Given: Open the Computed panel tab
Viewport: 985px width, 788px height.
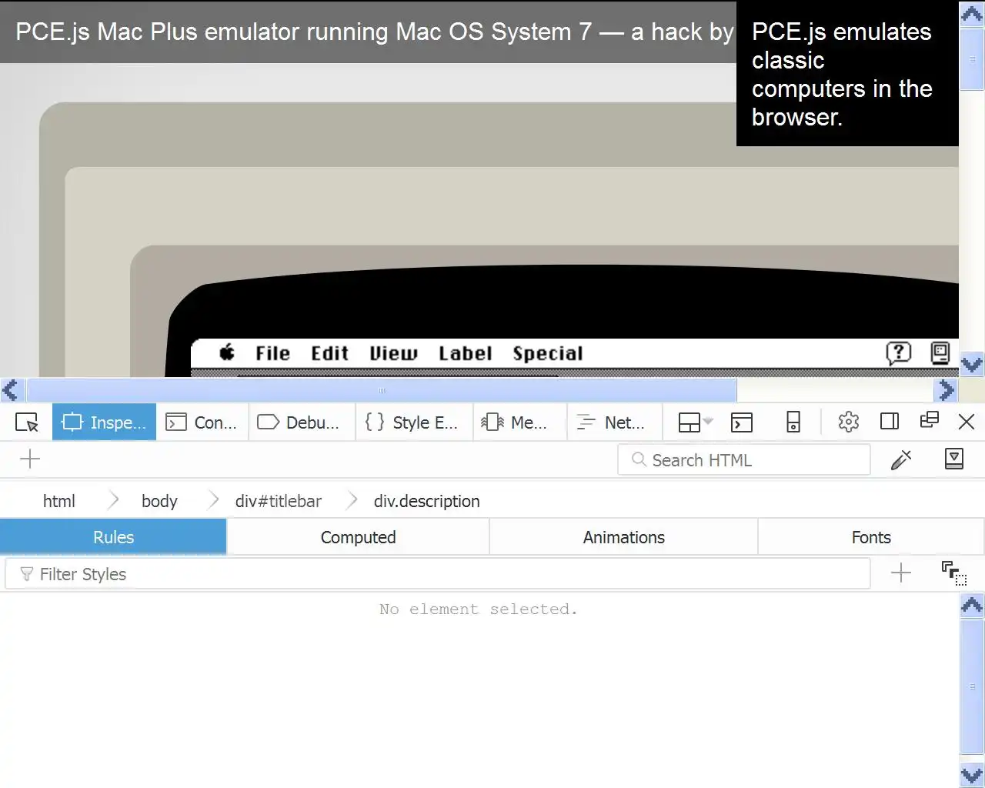Looking at the screenshot, I should click(x=358, y=537).
